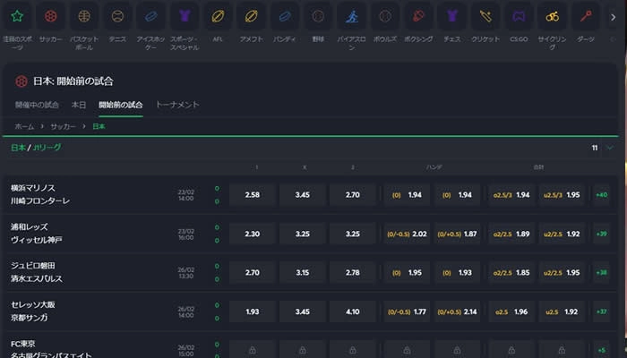The width and height of the screenshot is (627, 358).
Task: Open the darts (ダーツ) icon
Action: click(586, 18)
